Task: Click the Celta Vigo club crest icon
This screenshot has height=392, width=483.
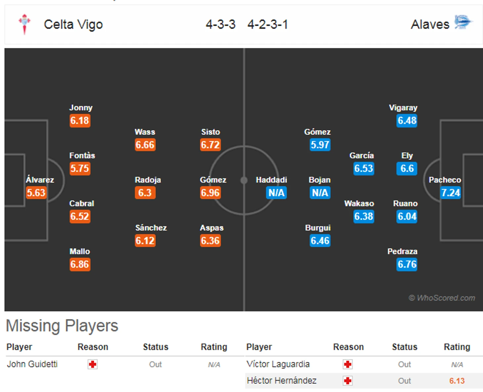Action: (24, 24)
